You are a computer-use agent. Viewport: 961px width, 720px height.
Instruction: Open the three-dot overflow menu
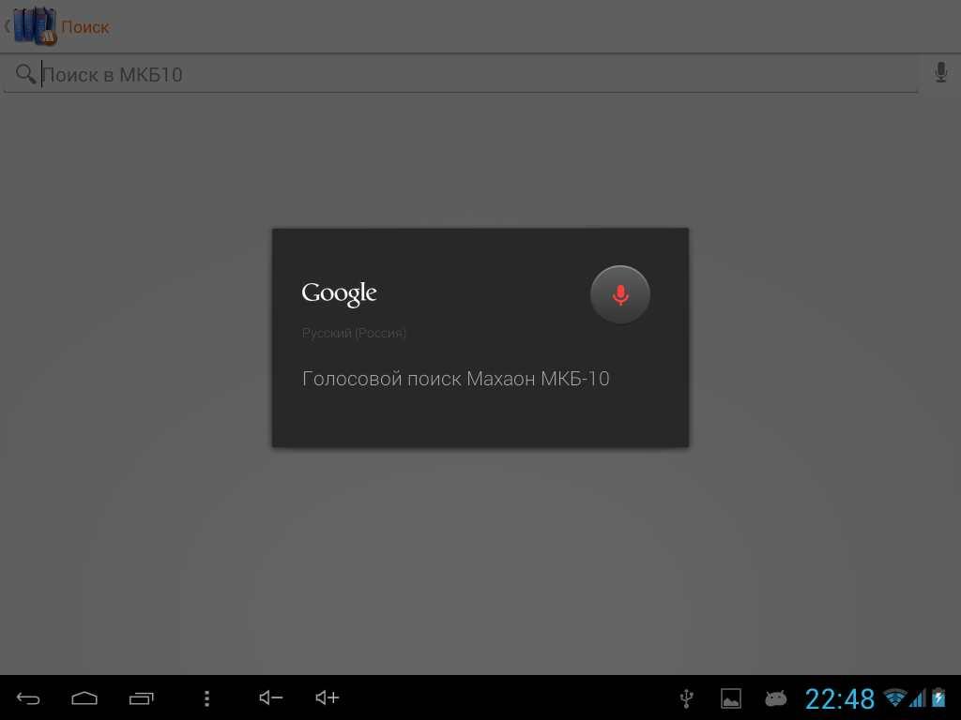[x=207, y=697]
